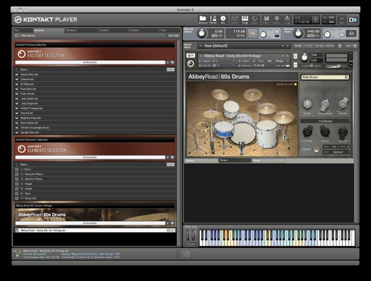Toggle the Keyb on-screen keyboard icon
371x281 pixels.
(245, 20)
